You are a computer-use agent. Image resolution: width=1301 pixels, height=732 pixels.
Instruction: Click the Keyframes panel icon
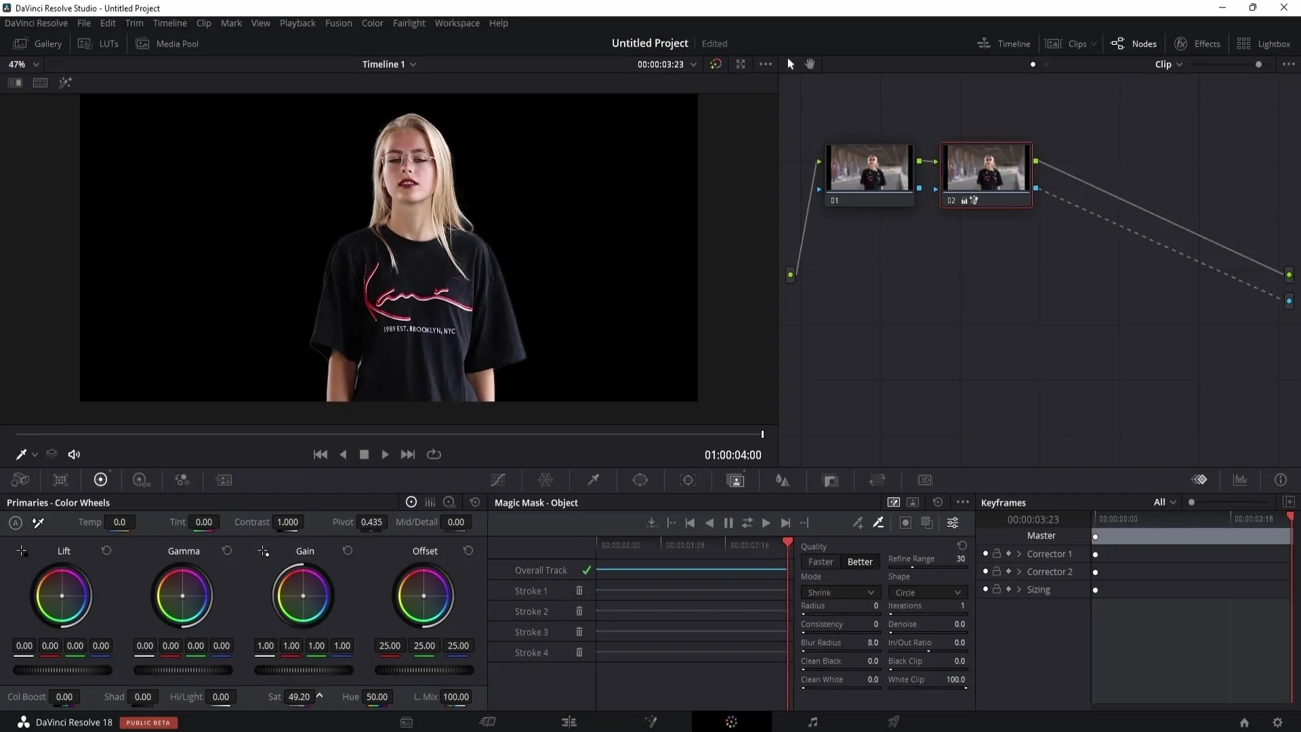1203,481
